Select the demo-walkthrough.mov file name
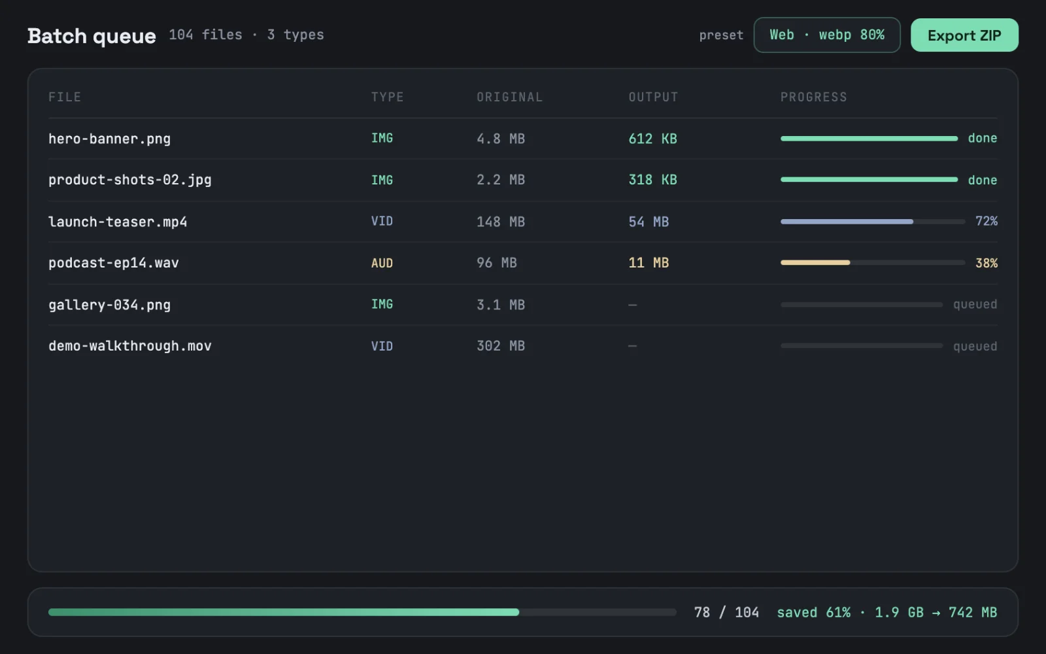This screenshot has height=654, width=1046. click(x=129, y=346)
